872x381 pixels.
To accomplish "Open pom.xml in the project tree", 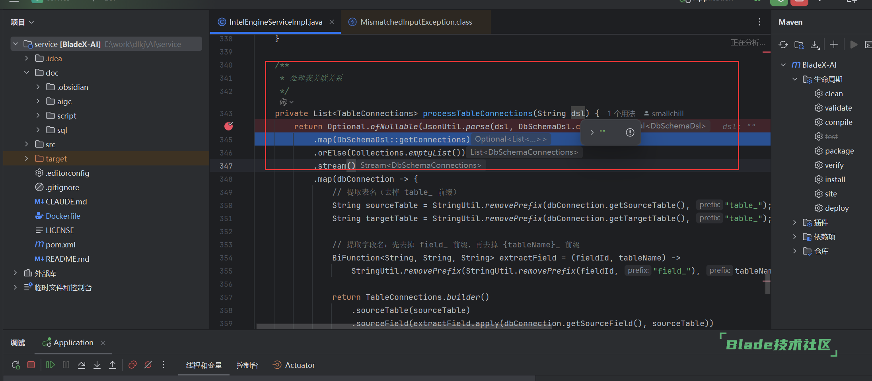I will 60,245.
